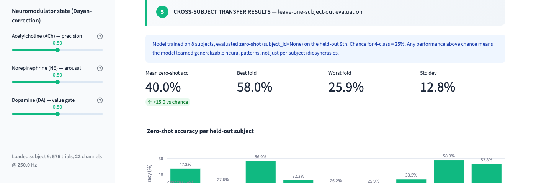Click the Mean zero-shot acc 40.0% value

coord(163,87)
